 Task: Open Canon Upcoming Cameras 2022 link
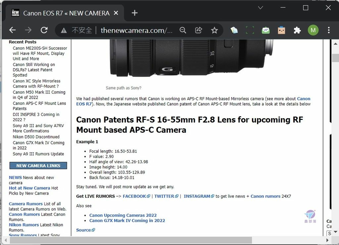(x=123, y=215)
